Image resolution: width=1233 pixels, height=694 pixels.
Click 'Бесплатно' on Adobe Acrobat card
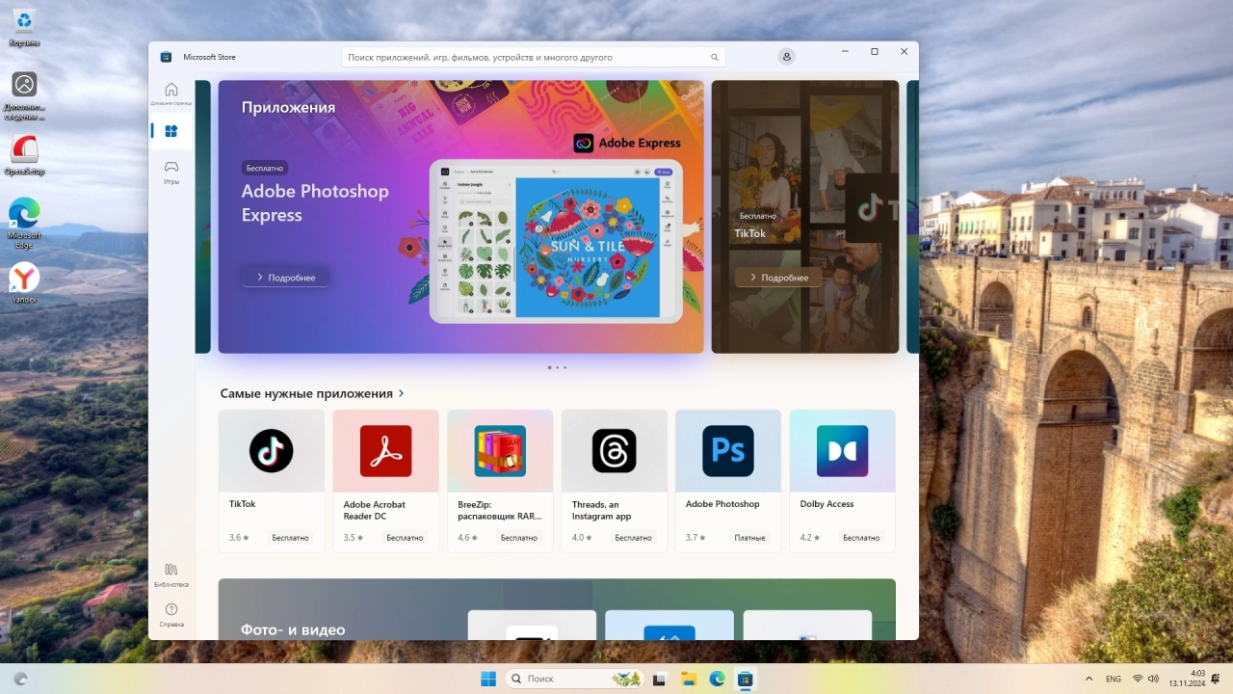click(x=405, y=537)
